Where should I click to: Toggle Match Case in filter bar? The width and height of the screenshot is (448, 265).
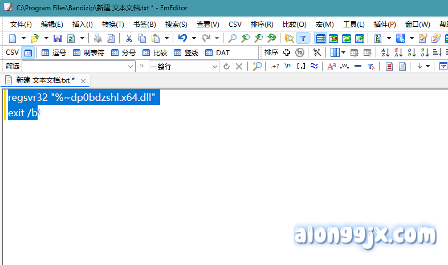tap(331, 66)
